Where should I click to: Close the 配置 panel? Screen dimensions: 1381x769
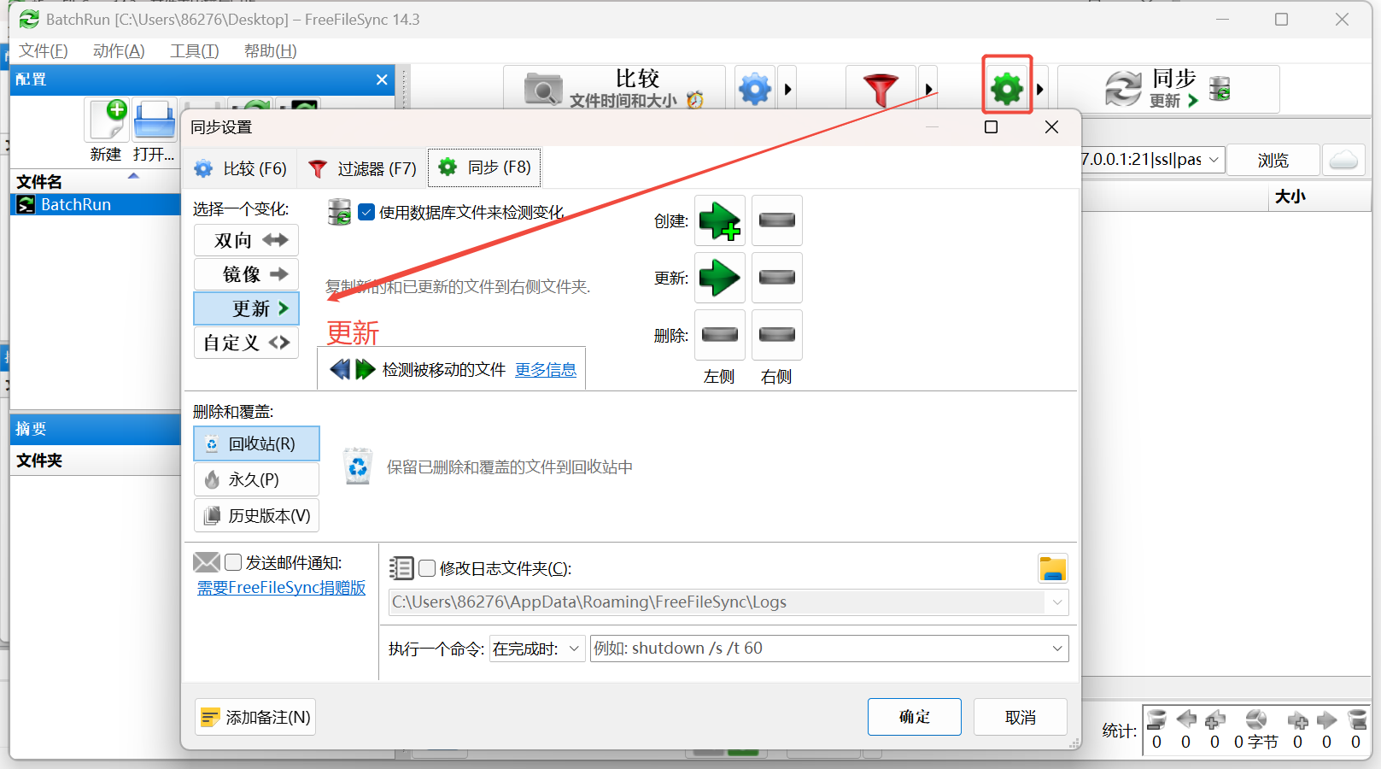(x=382, y=79)
